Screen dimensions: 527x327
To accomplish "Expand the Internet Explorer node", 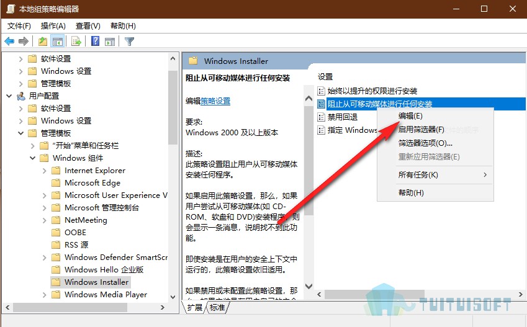I will click(44, 171).
